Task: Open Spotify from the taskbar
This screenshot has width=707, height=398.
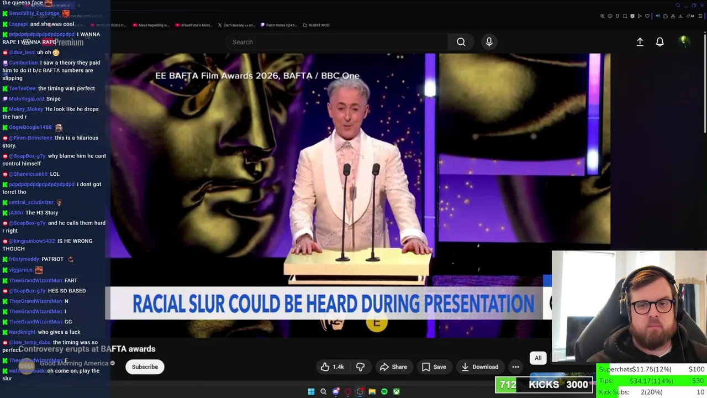Action: coord(384,391)
